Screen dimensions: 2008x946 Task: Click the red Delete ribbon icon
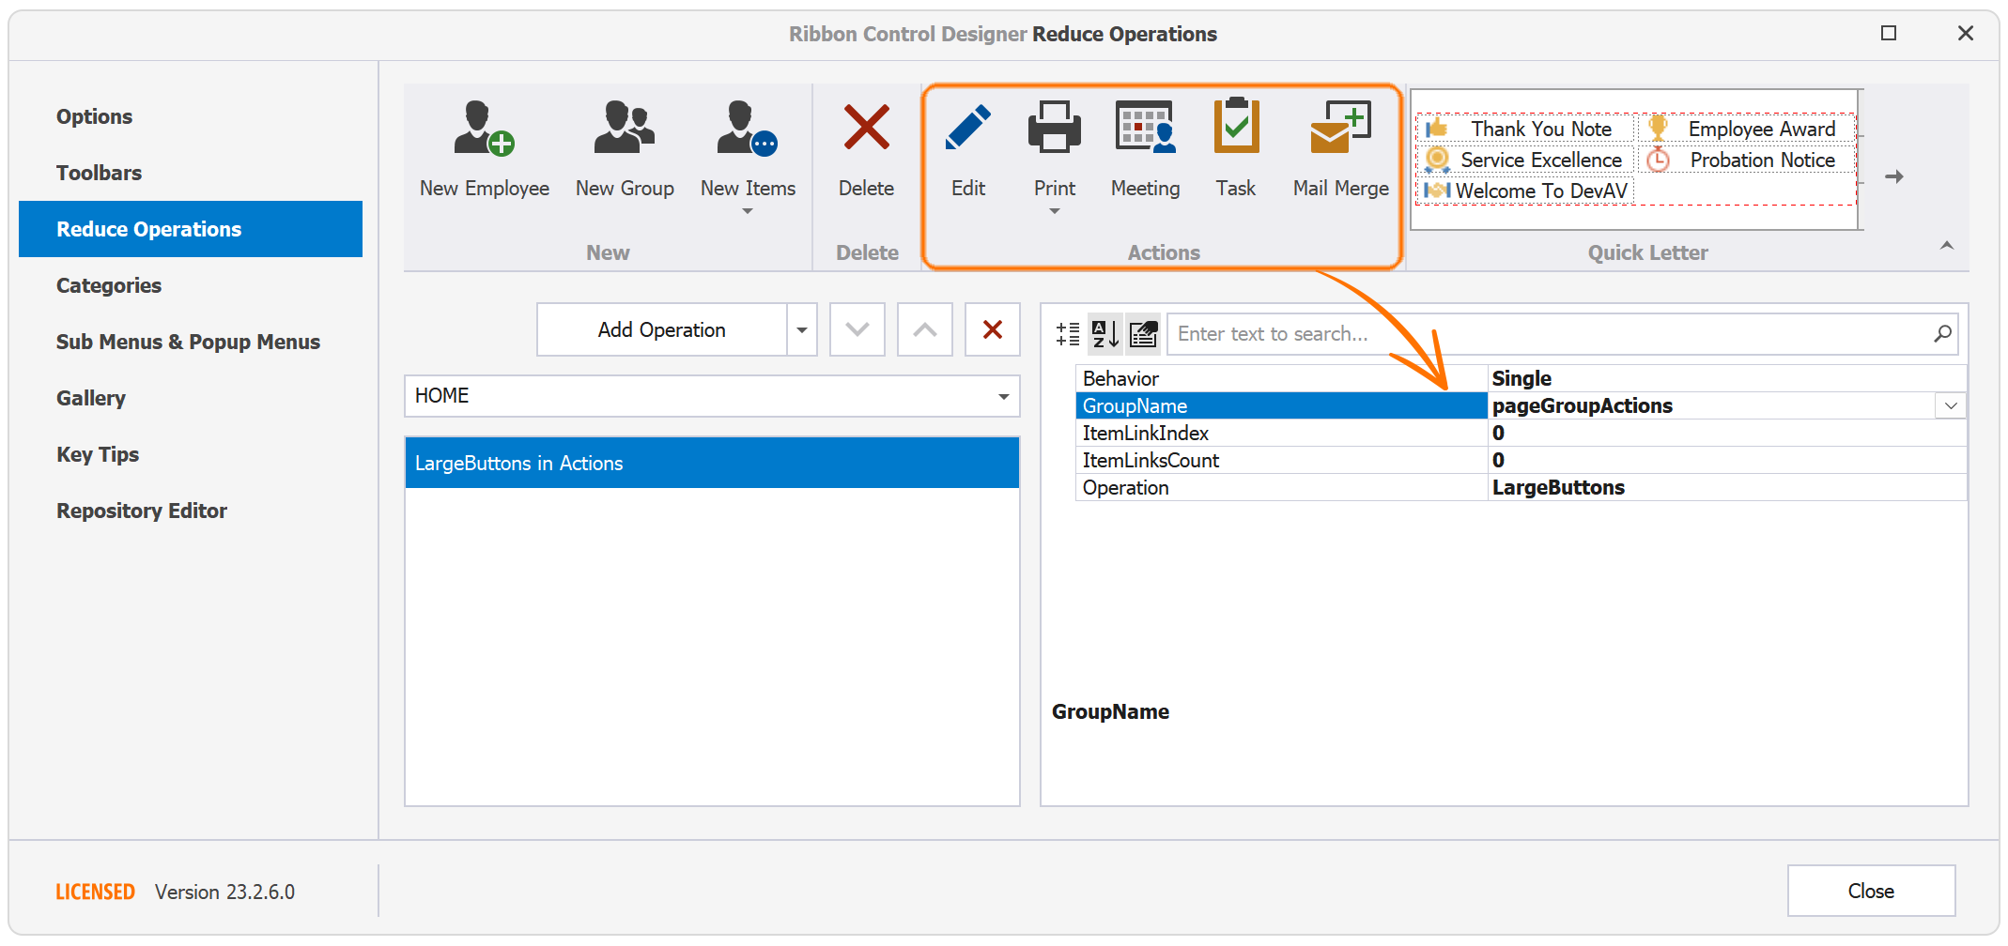[x=866, y=128]
